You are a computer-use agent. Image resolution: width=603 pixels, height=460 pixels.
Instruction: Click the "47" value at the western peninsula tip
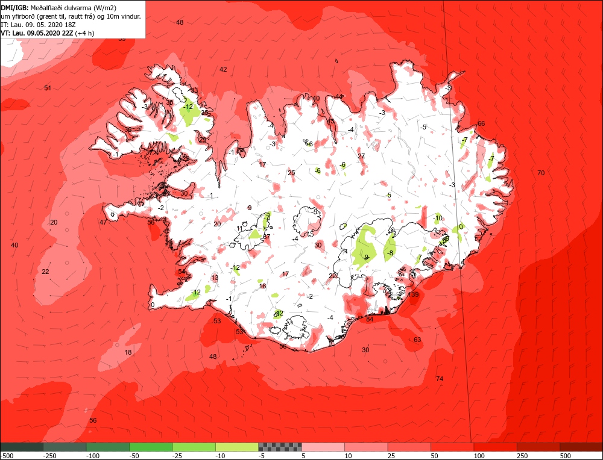tap(103, 222)
